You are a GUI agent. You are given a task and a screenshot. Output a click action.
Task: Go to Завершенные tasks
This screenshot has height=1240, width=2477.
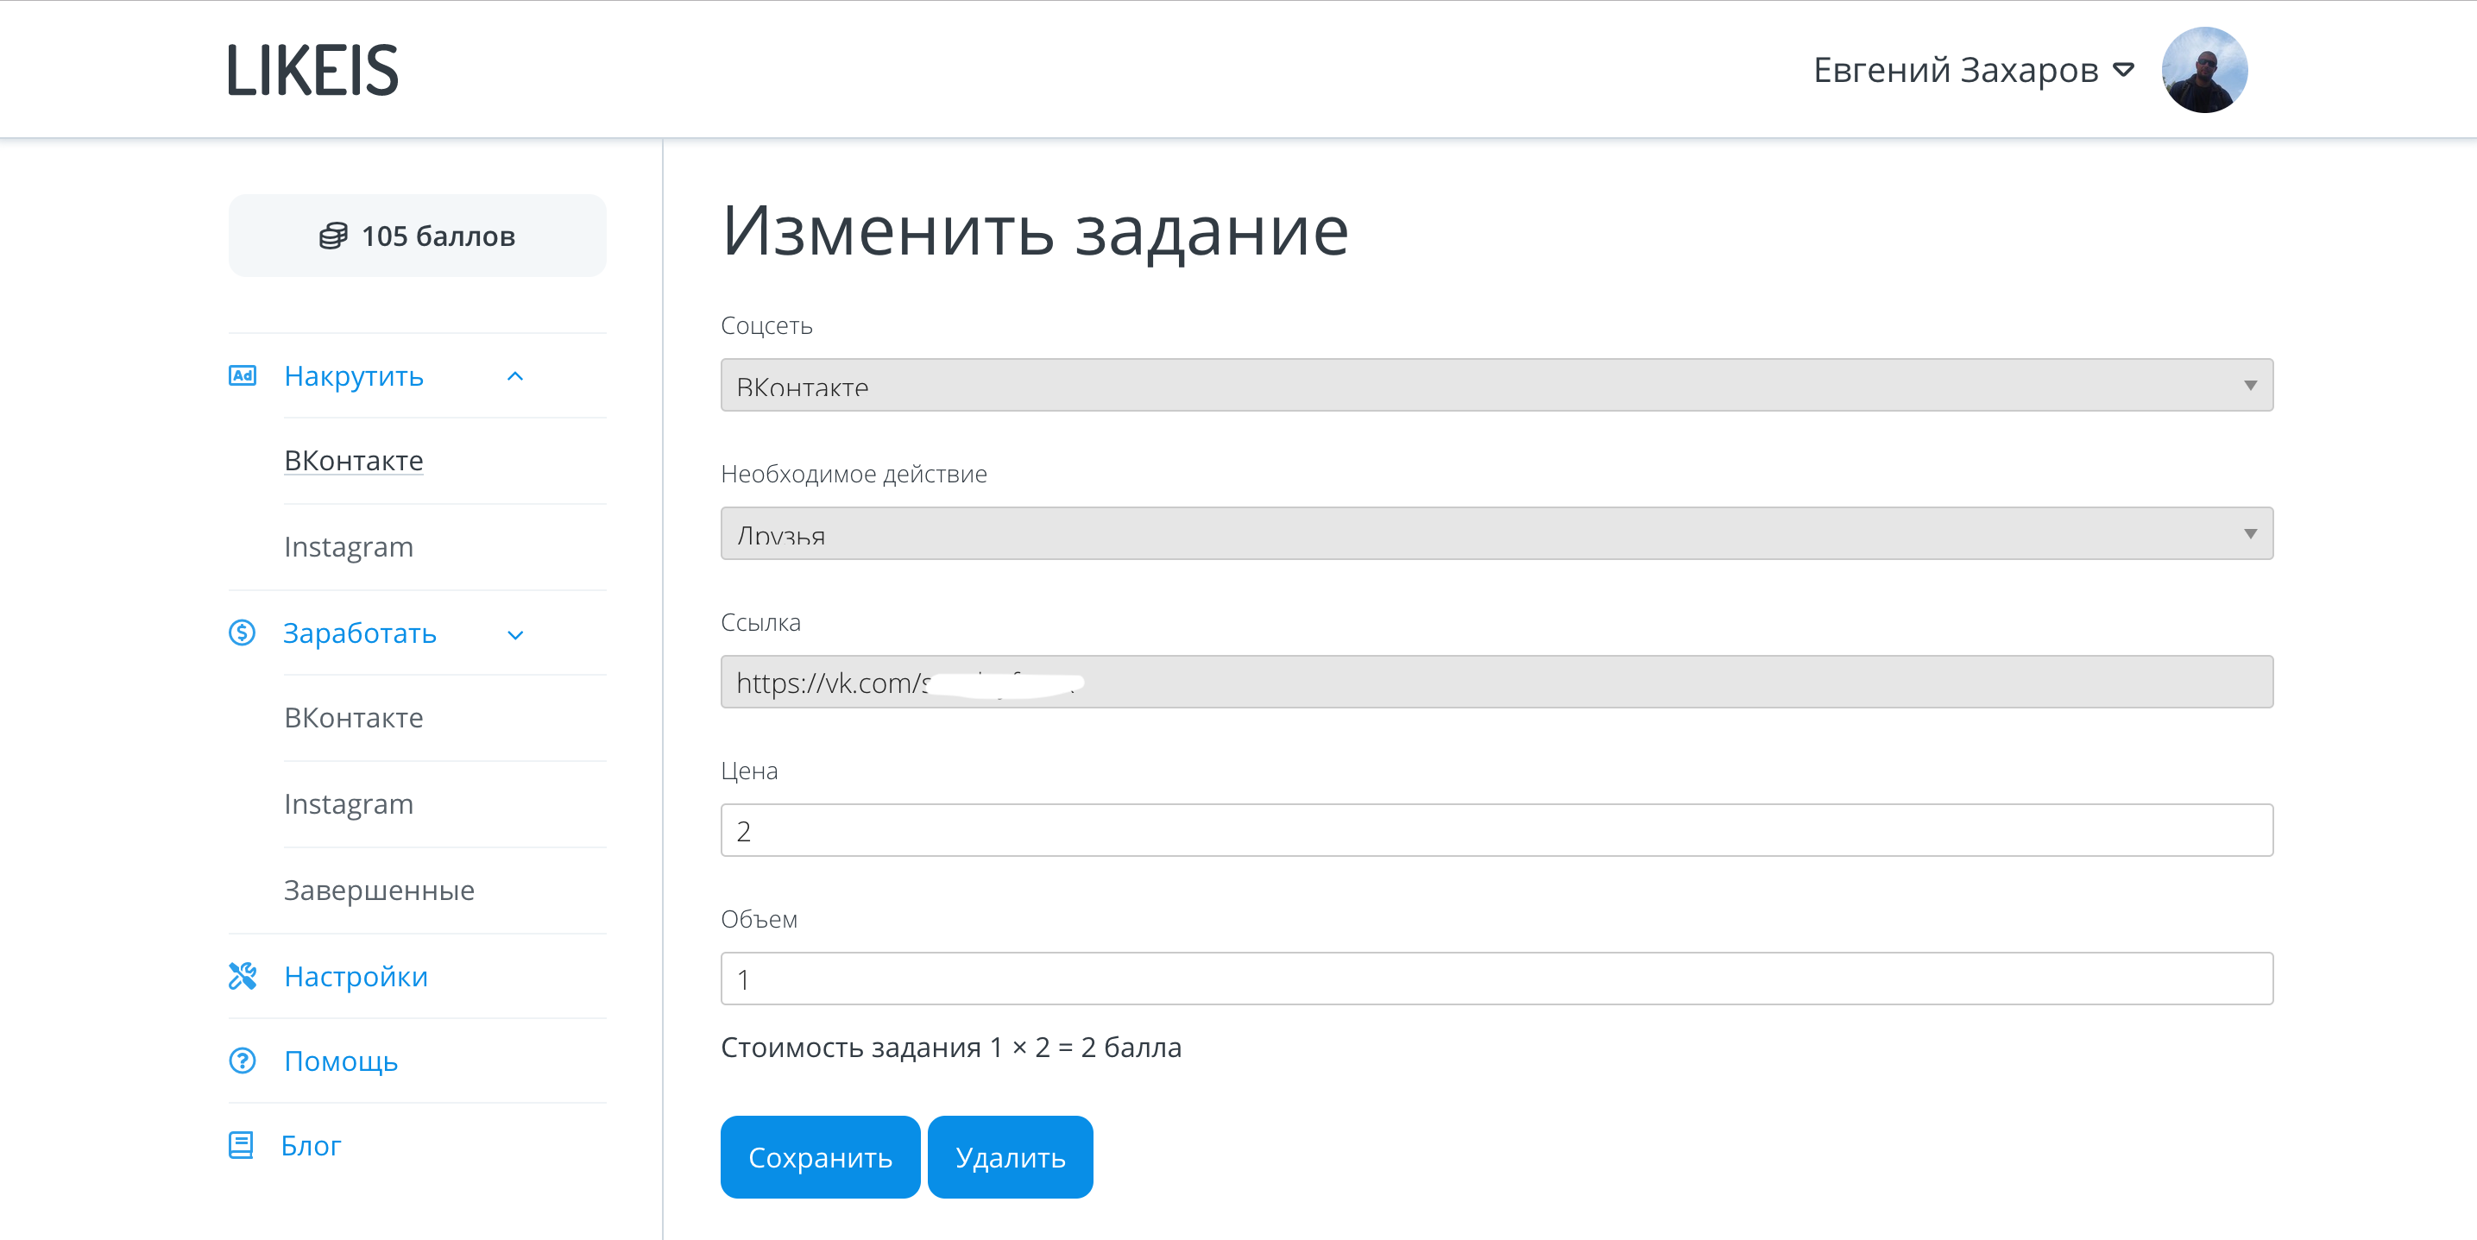coord(379,891)
